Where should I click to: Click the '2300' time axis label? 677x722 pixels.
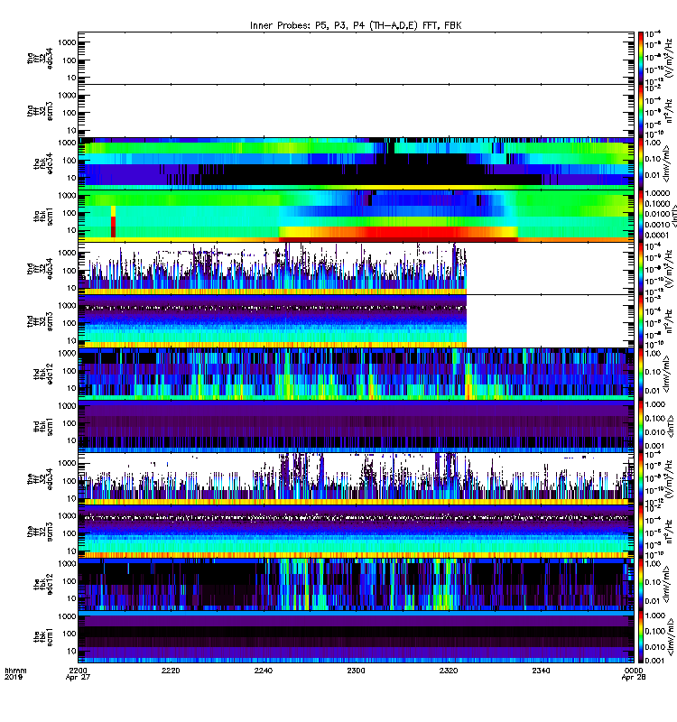point(356,671)
